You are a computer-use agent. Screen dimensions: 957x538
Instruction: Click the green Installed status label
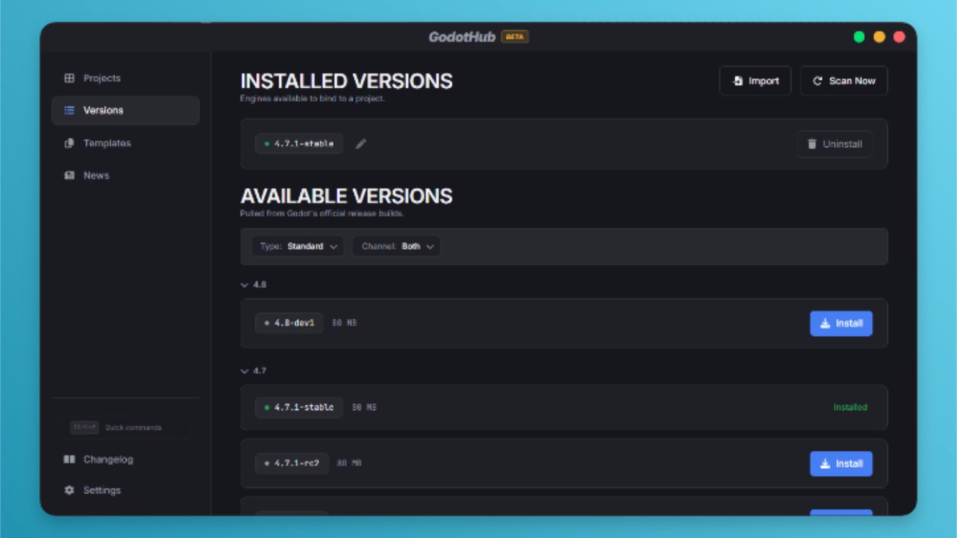pyautogui.click(x=850, y=407)
